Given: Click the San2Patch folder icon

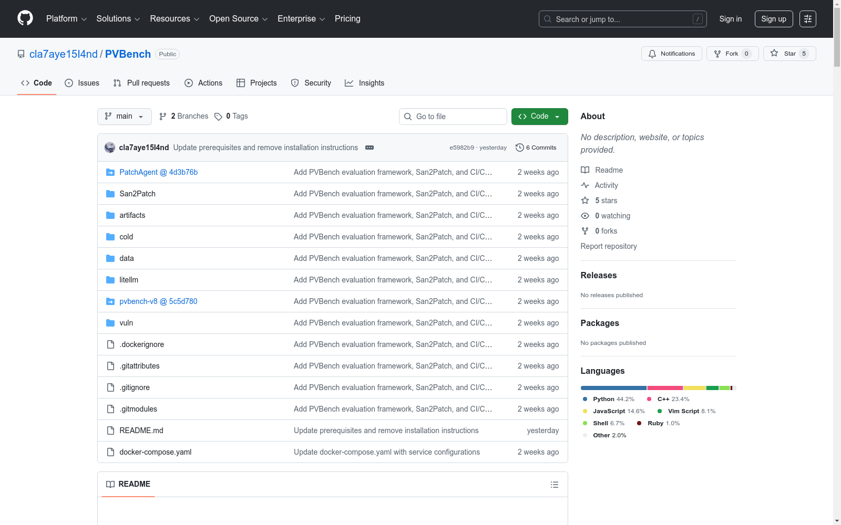Looking at the screenshot, I should 110,194.
